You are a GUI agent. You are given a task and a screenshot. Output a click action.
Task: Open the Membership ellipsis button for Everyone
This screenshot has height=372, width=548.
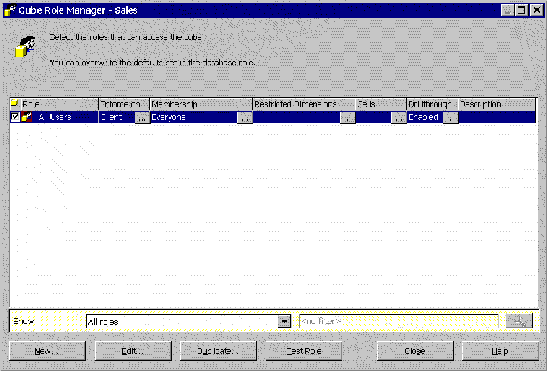point(245,117)
